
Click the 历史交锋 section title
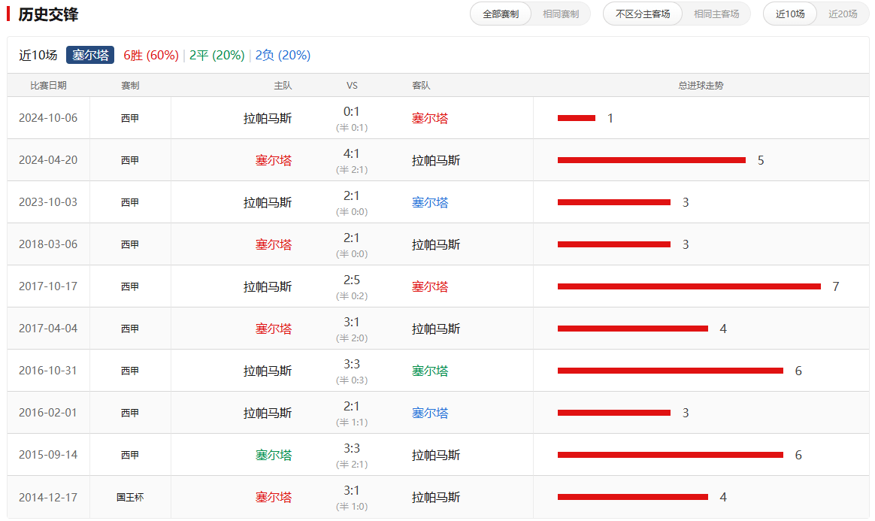[49, 13]
